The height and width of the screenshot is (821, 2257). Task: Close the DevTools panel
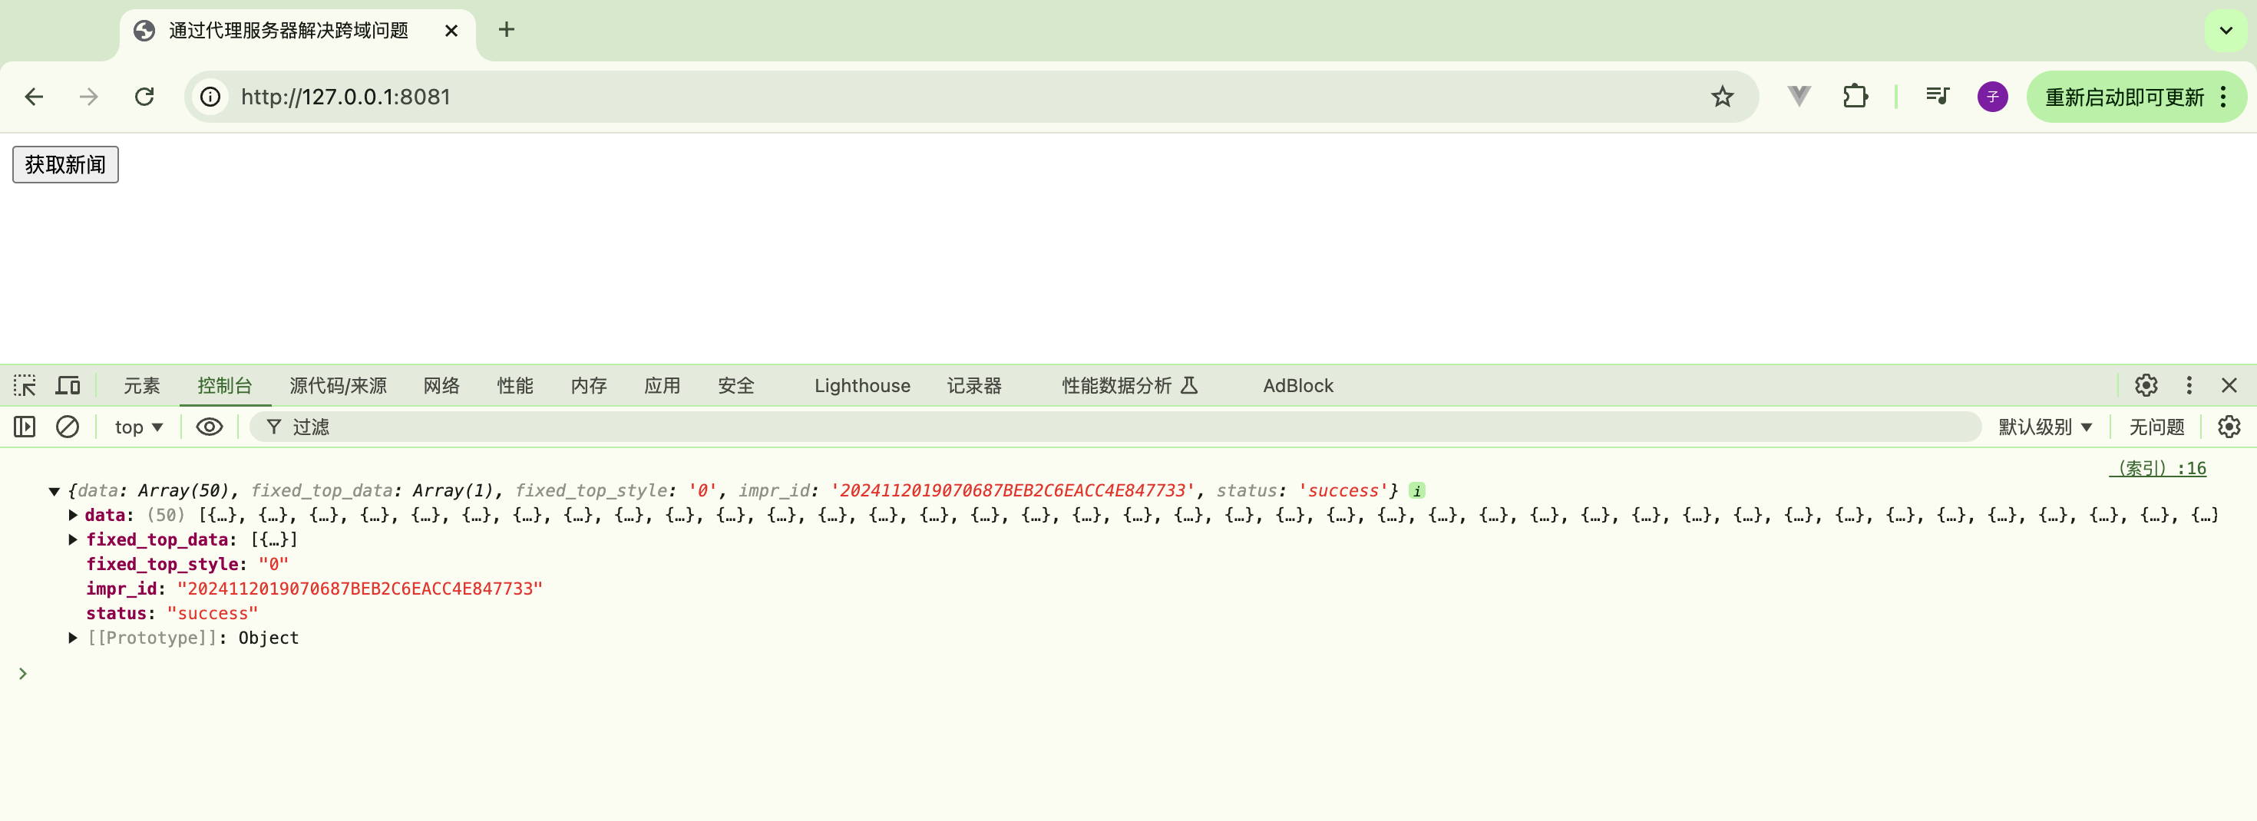point(2229,385)
